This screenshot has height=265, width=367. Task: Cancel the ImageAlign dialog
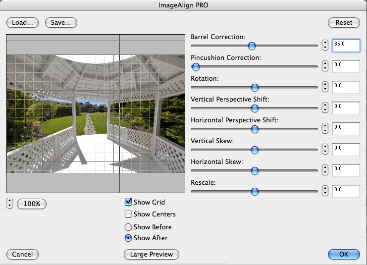(22, 255)
